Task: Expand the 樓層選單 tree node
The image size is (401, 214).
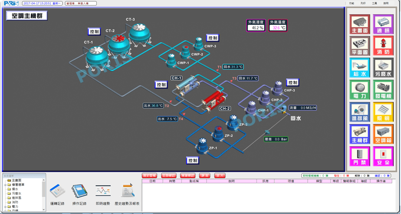Action: point(5,185)
